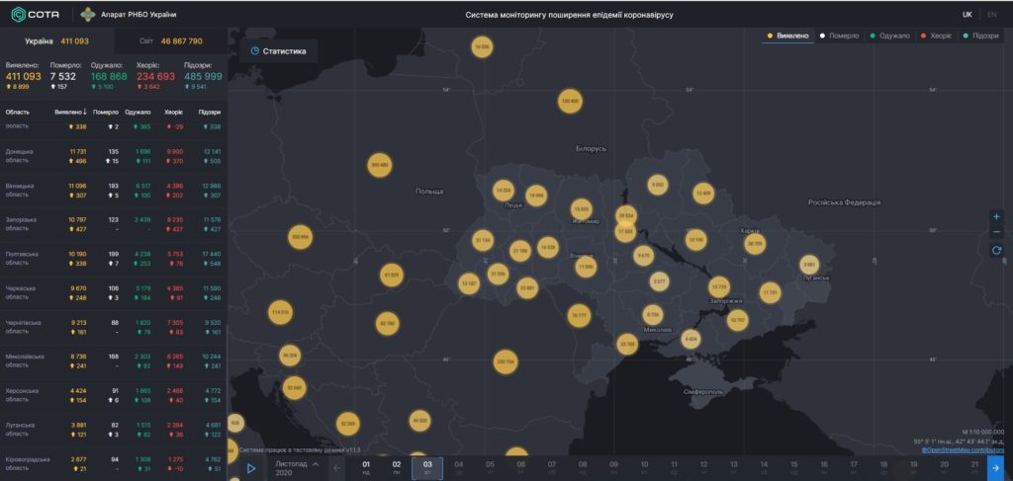Click the Апарат РНБО України emblem
This screenshot has height=481, width=1013.
(x=88, y=14)
